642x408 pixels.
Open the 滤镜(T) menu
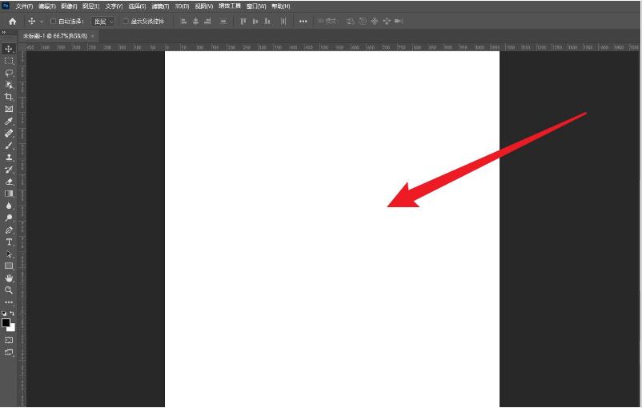coord(160,6)
